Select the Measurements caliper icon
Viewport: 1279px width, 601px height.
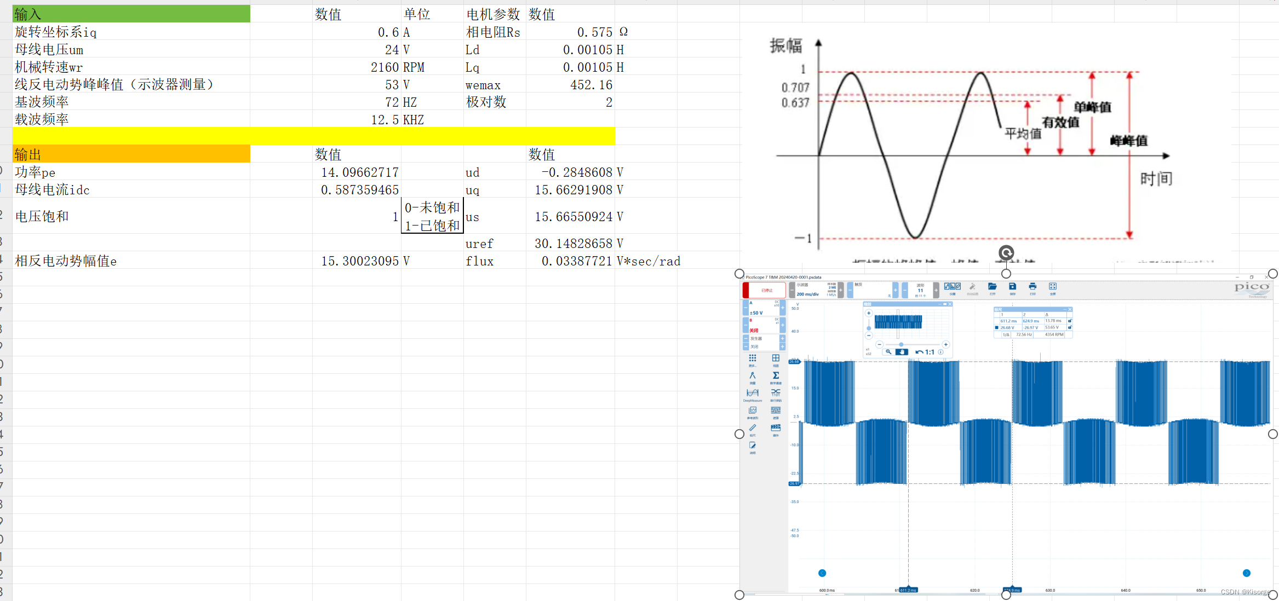click(753, 375)
